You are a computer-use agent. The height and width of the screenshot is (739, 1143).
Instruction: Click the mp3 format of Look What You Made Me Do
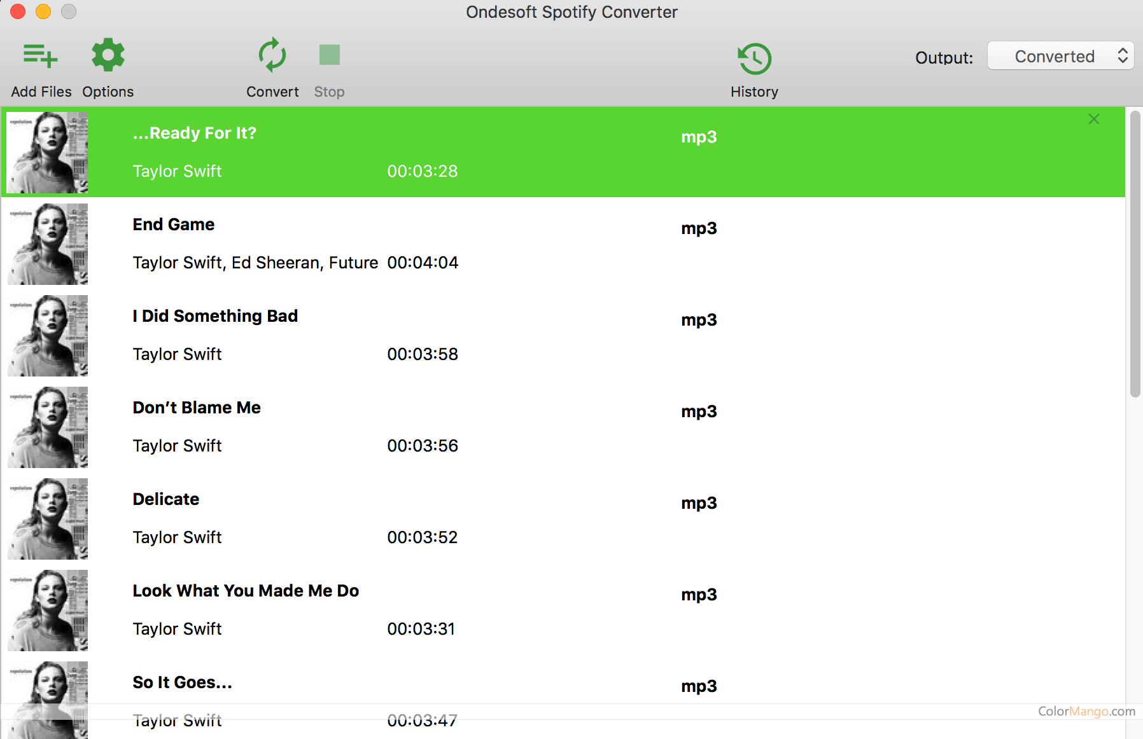point(699,595)
